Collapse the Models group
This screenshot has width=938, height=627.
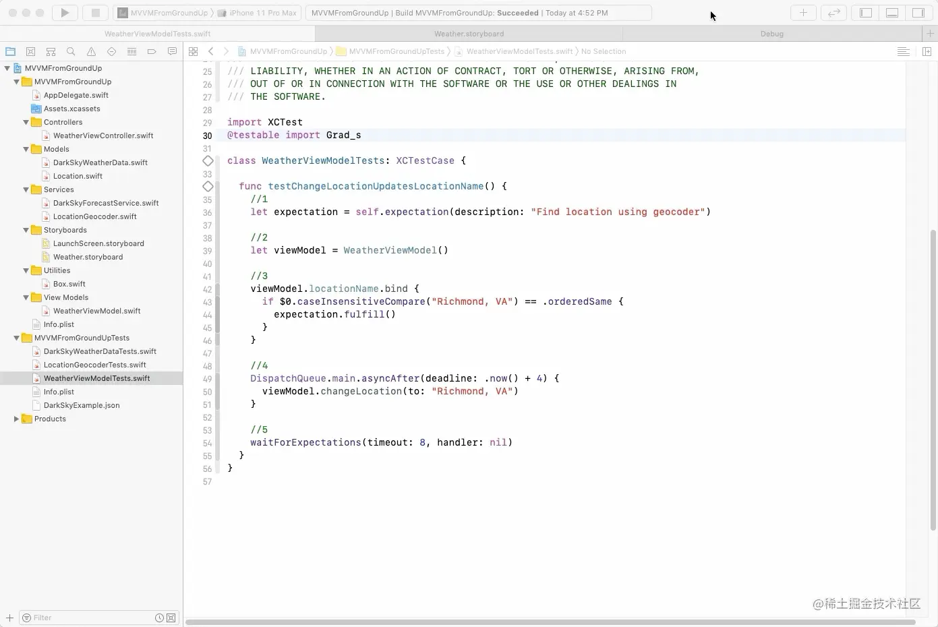(x=26, y=149)
